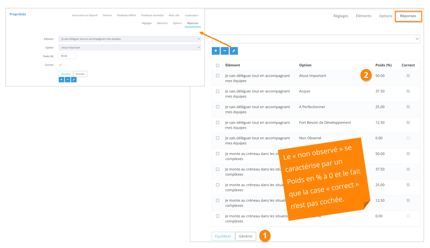Go to the Localisation tab
Image resolution: width=430 pixels, height=248 pixels.
(191, 15)
